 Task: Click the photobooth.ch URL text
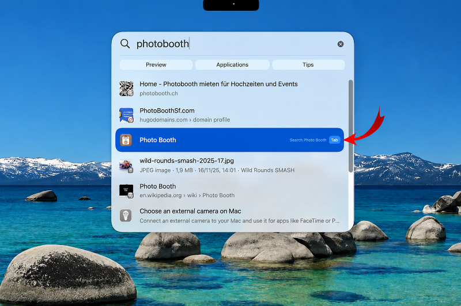(158, 93)
